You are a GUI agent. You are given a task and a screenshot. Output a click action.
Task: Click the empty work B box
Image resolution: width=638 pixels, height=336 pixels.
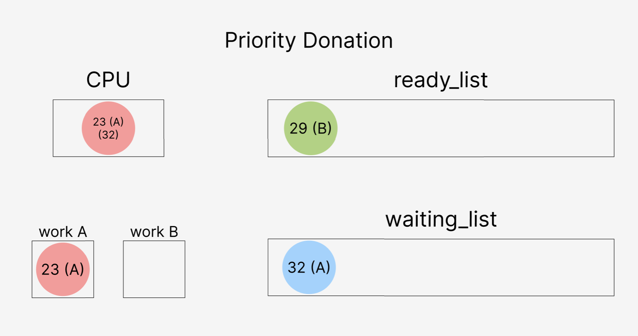pyautogui.click(x=154, y=269)
